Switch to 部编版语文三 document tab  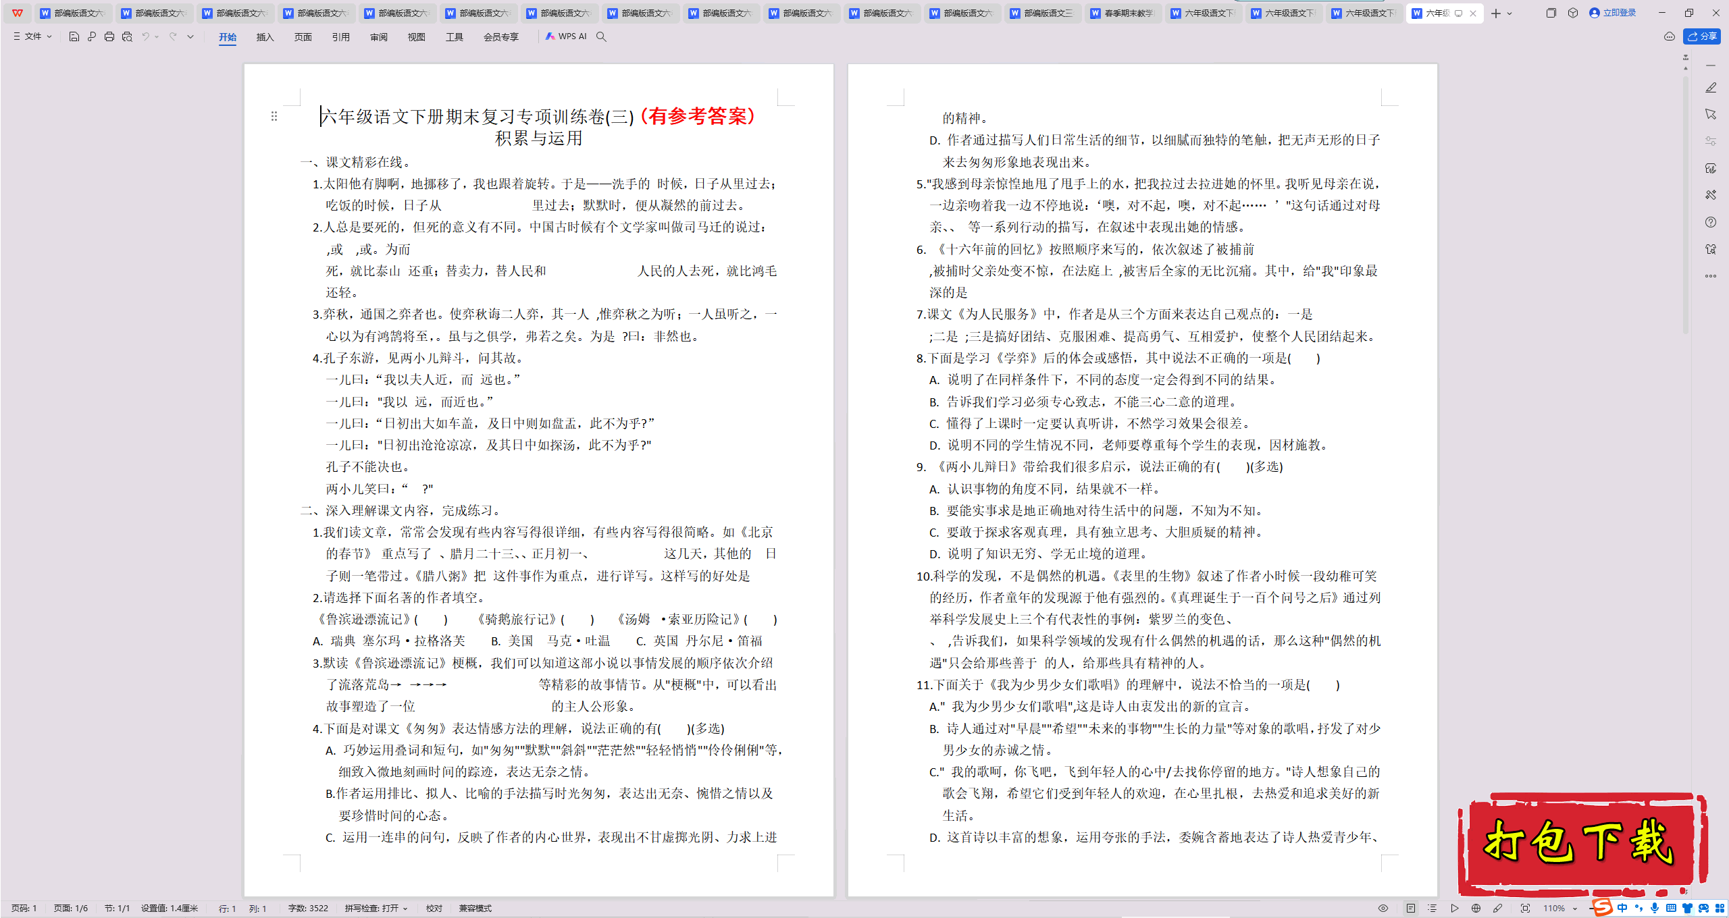(x=1043, y=13)
